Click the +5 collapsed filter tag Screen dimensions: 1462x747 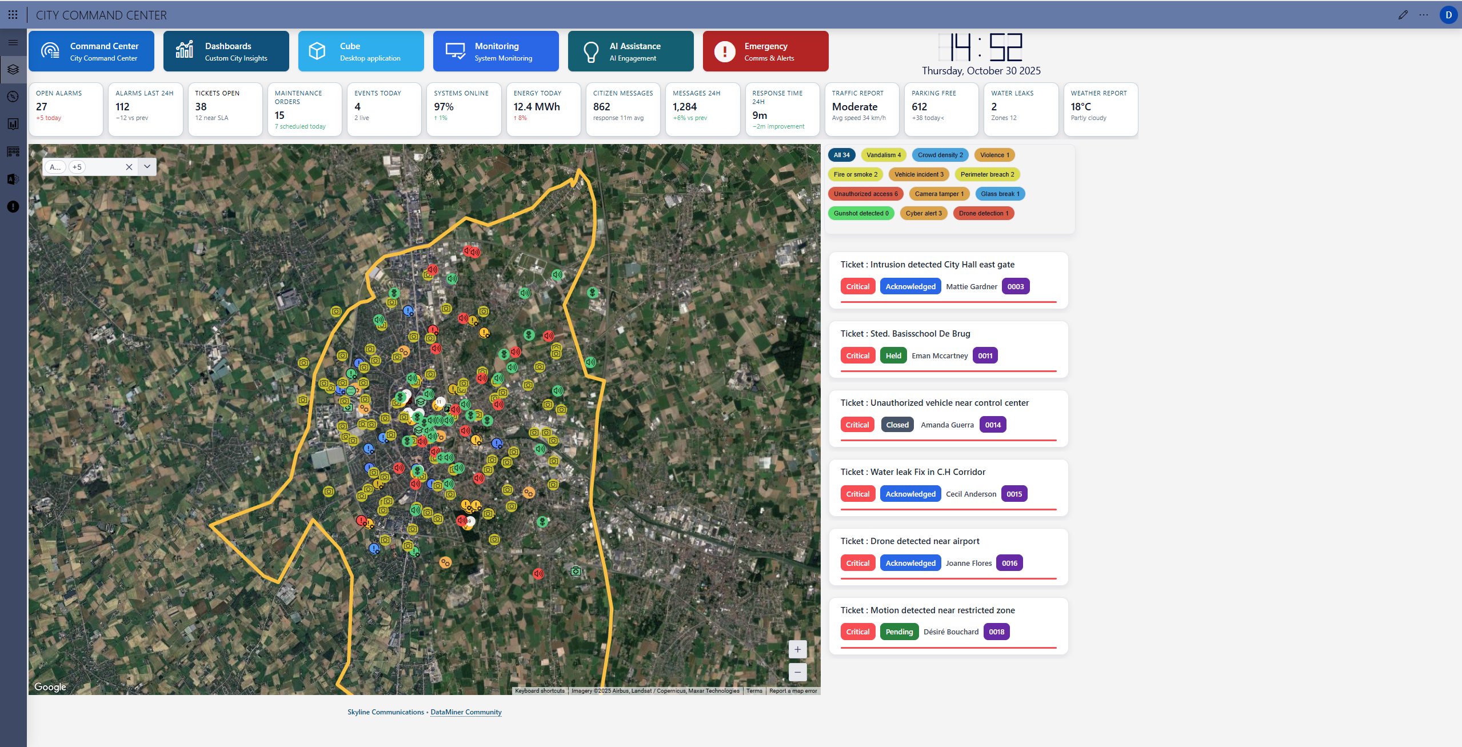point(77,167)
